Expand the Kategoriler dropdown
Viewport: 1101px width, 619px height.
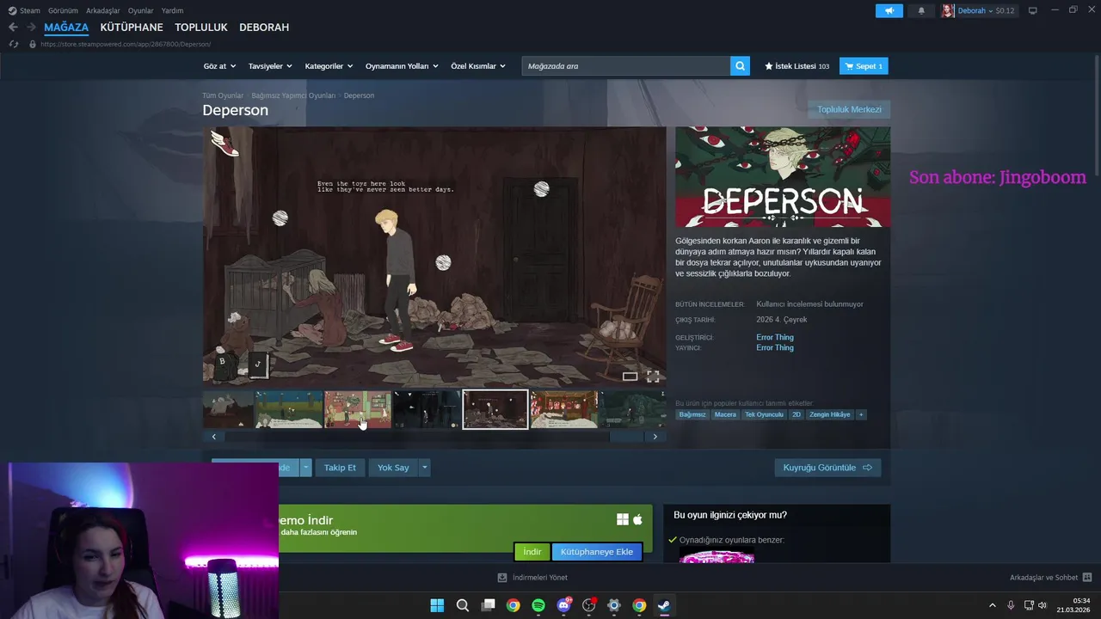[329, 66]
